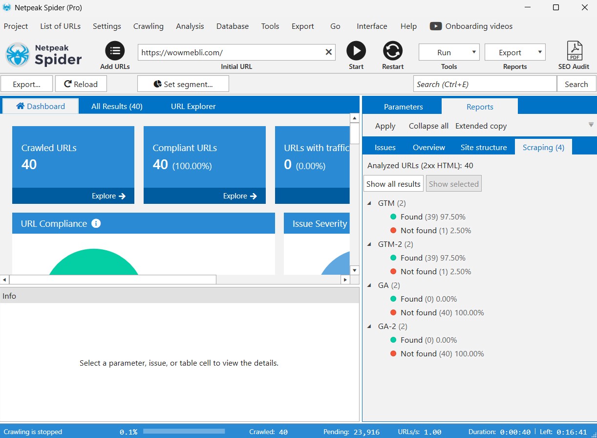Click Collapse all in Reports panel
Viewport: 597px width, 438px height.
pos(428,126)
